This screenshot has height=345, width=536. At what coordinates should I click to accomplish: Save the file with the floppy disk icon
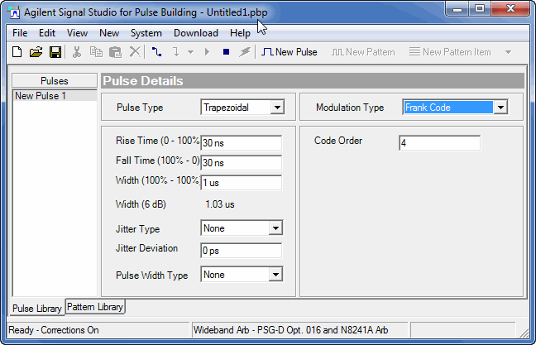pyautogui.click(x=55, y=52)
